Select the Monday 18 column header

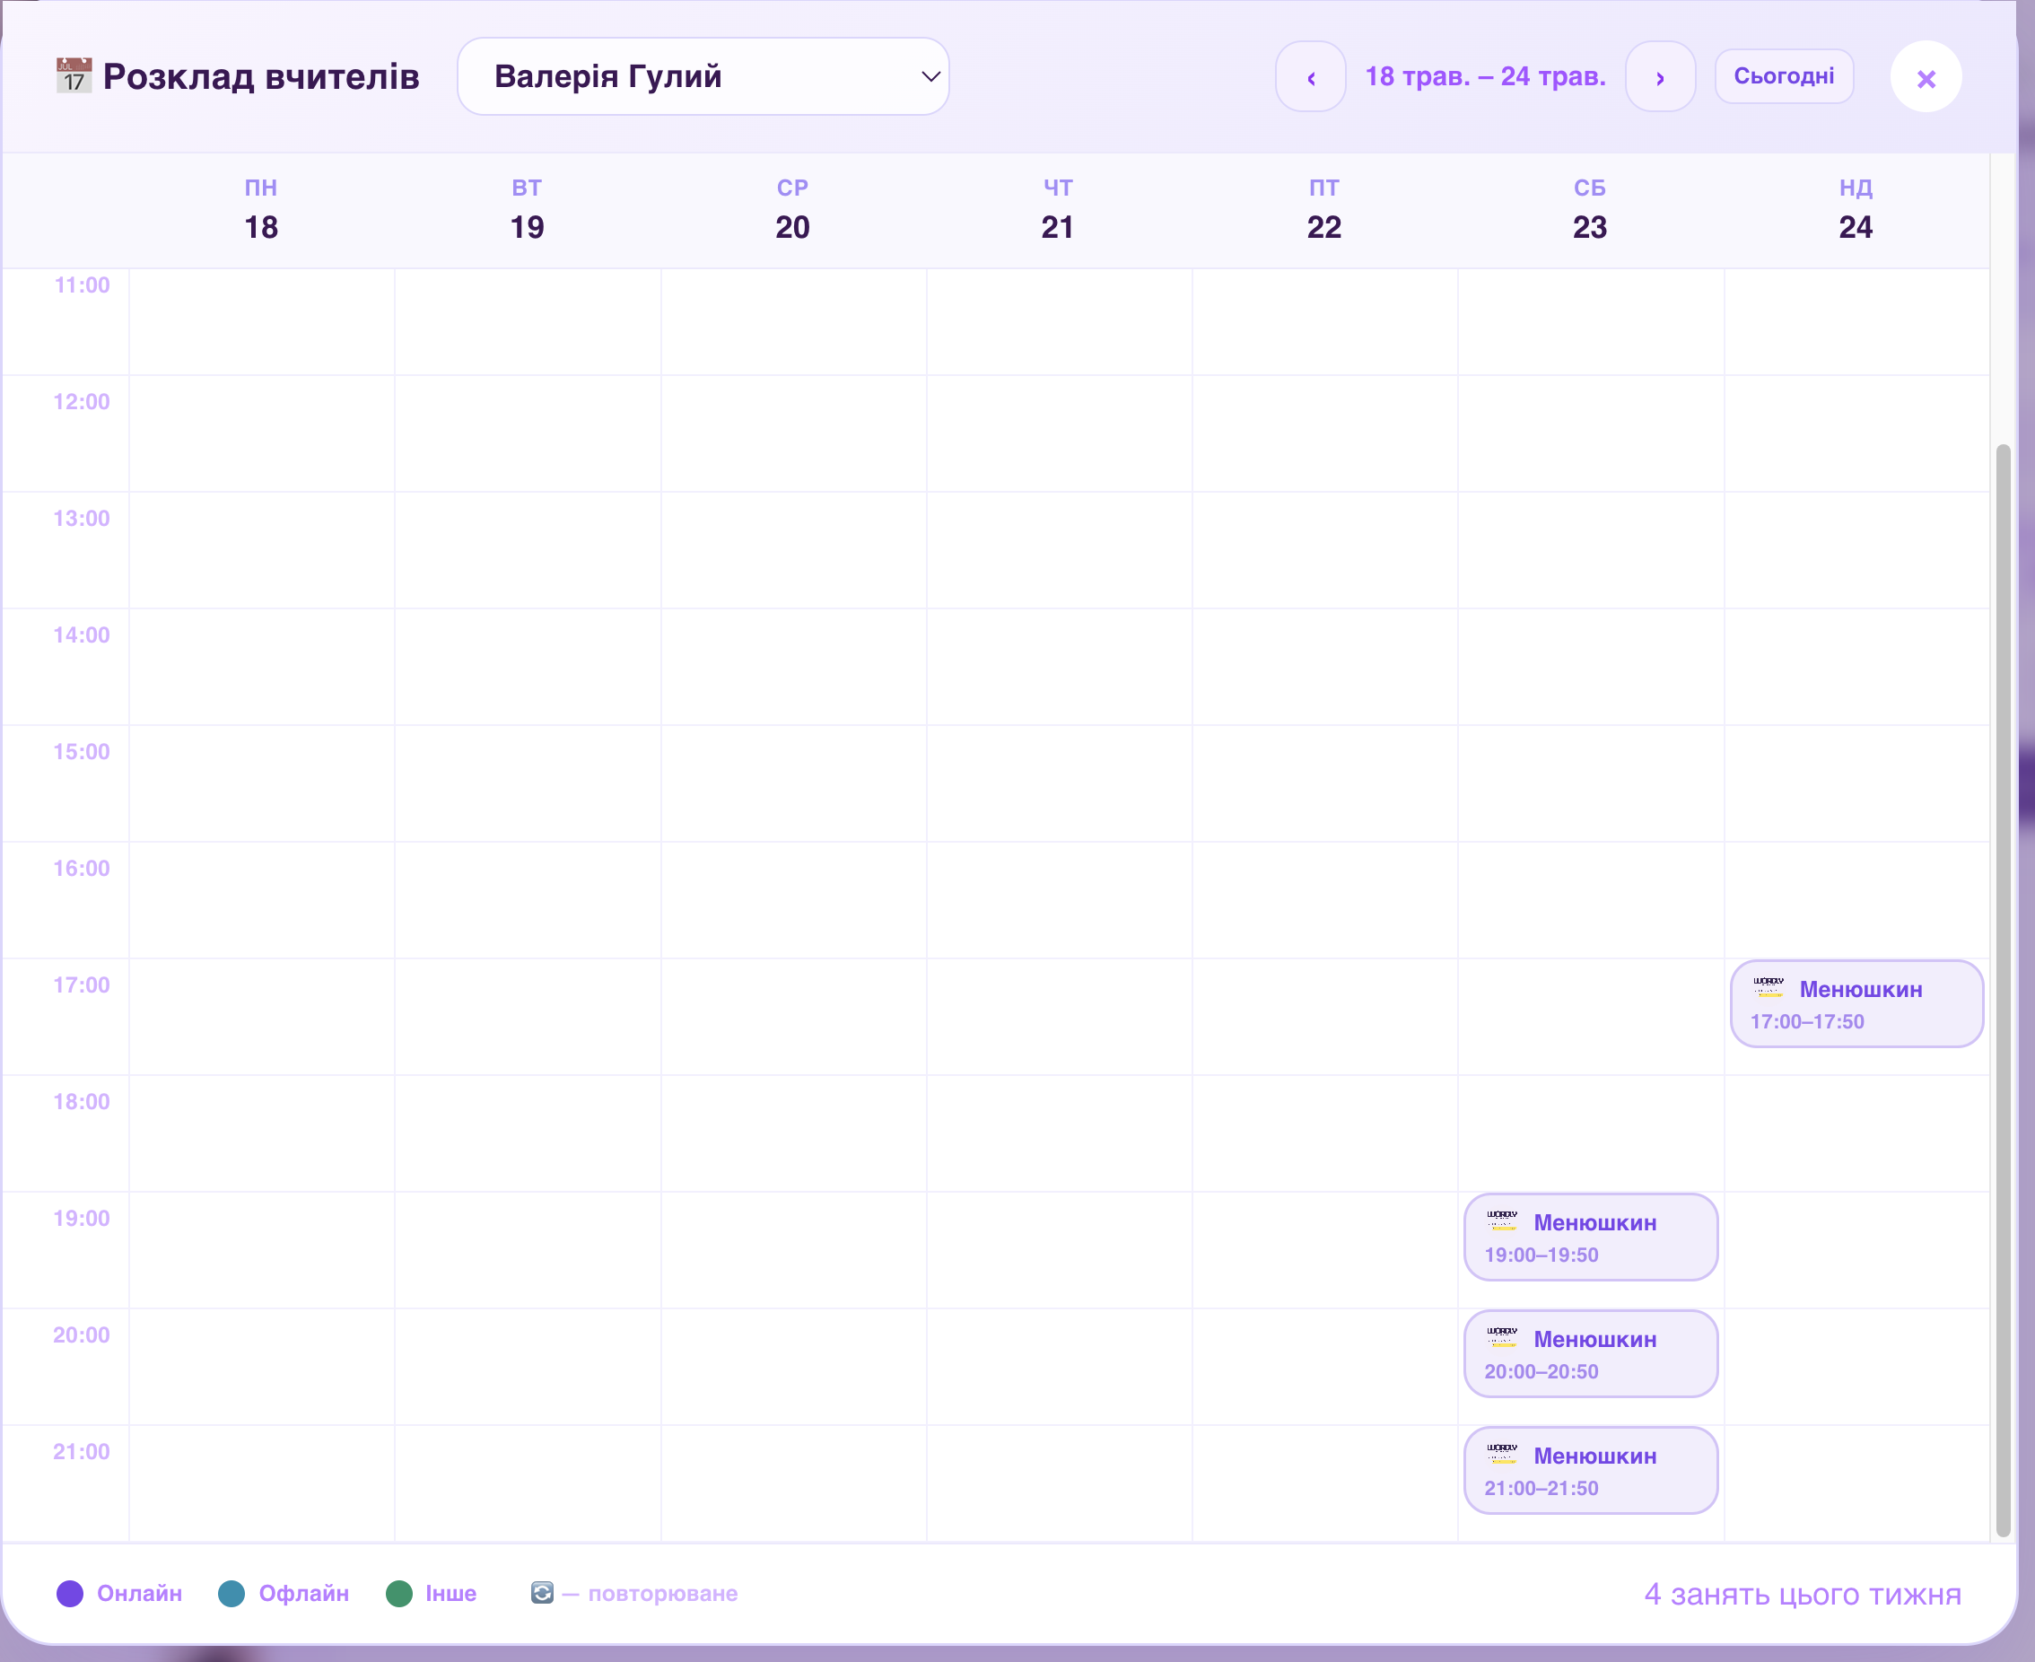pos(261,210)
